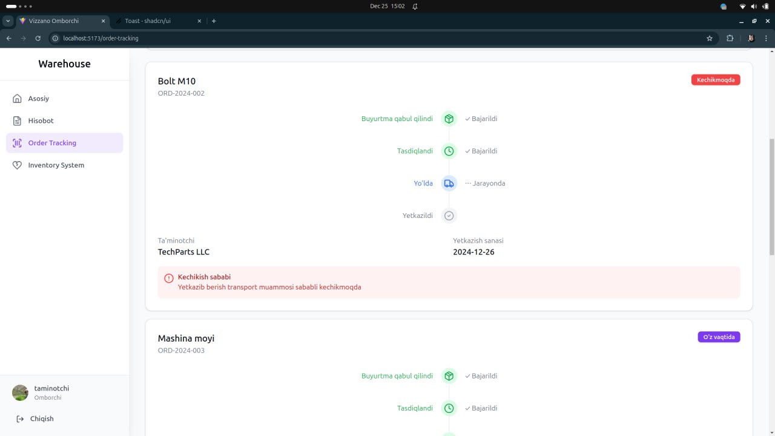Screen dimensions: 775x436
Task: Reload the page using the refresh icon
Action: coord(38,38)
